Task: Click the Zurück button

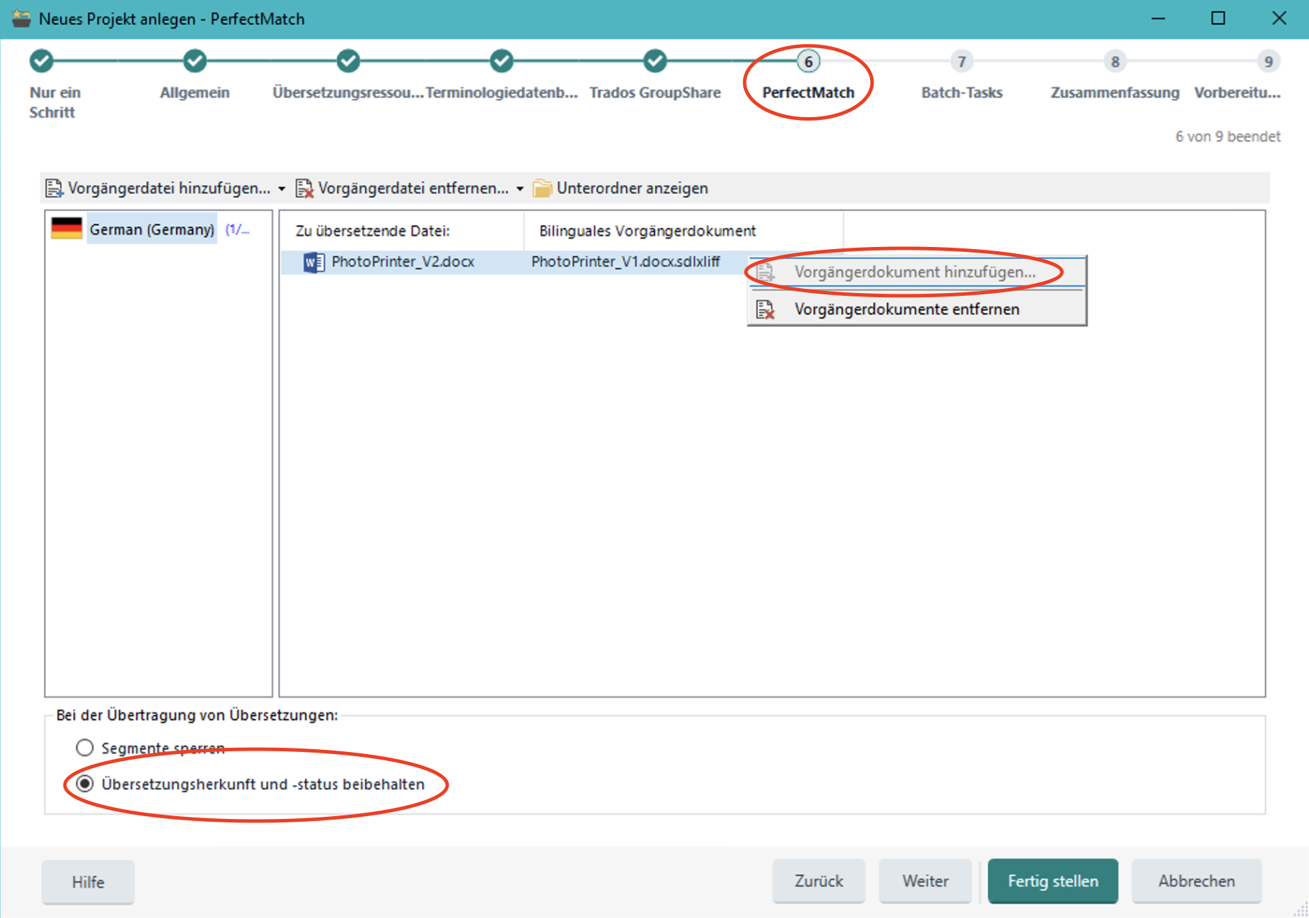Action: (819, 881)
